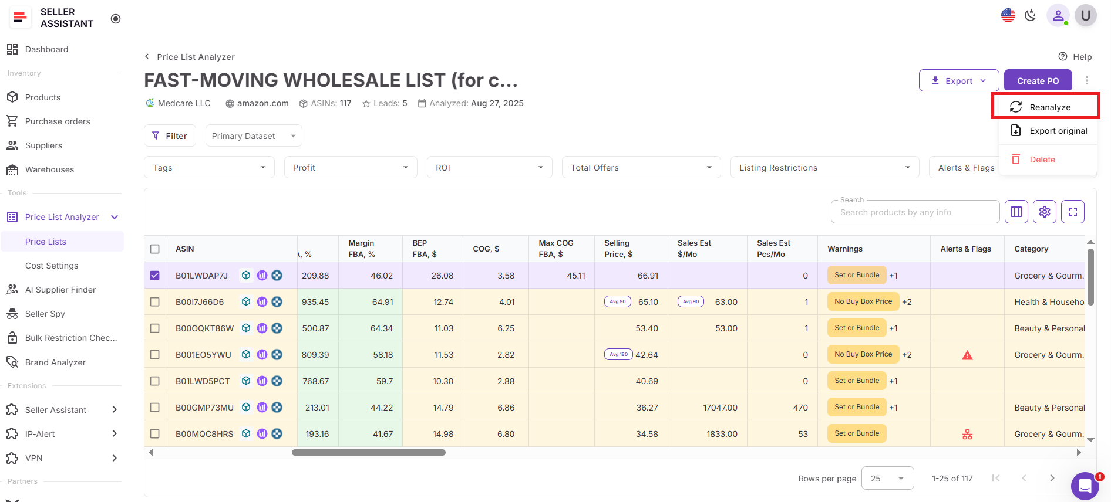This screenshot has width=1111, height=502.
Task: Expand the Total Offers dropdown
Action: tap(641, 168)
